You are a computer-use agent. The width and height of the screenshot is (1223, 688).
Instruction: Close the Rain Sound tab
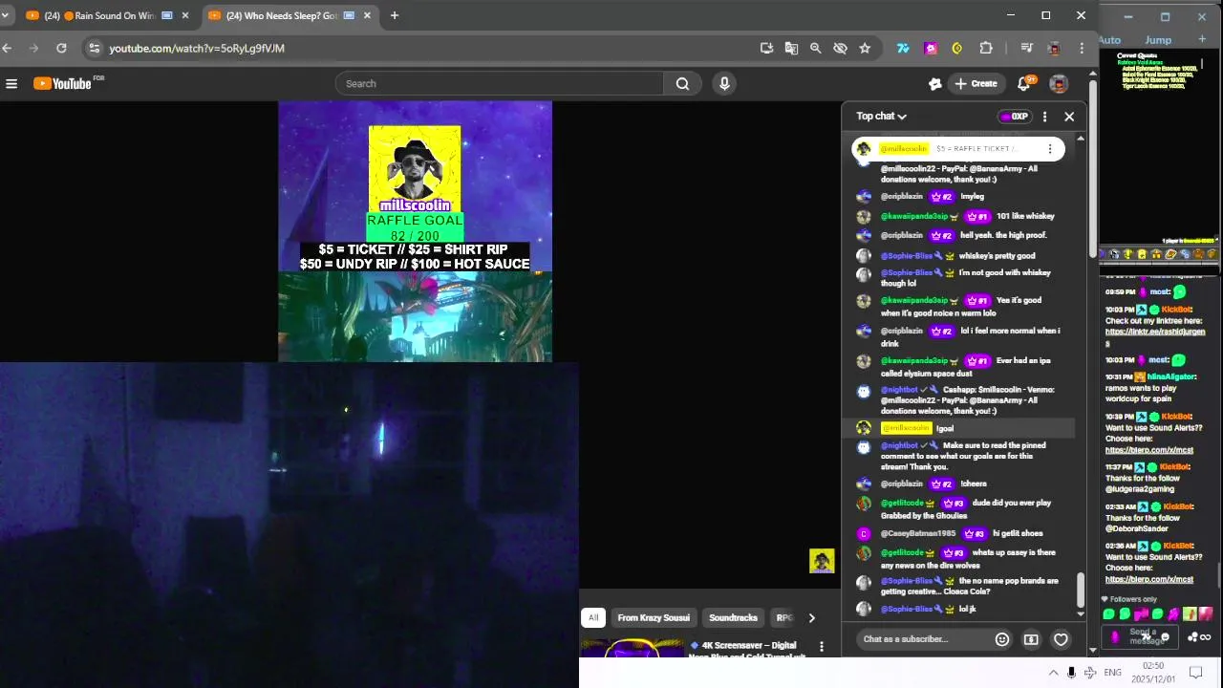[184, 15]
